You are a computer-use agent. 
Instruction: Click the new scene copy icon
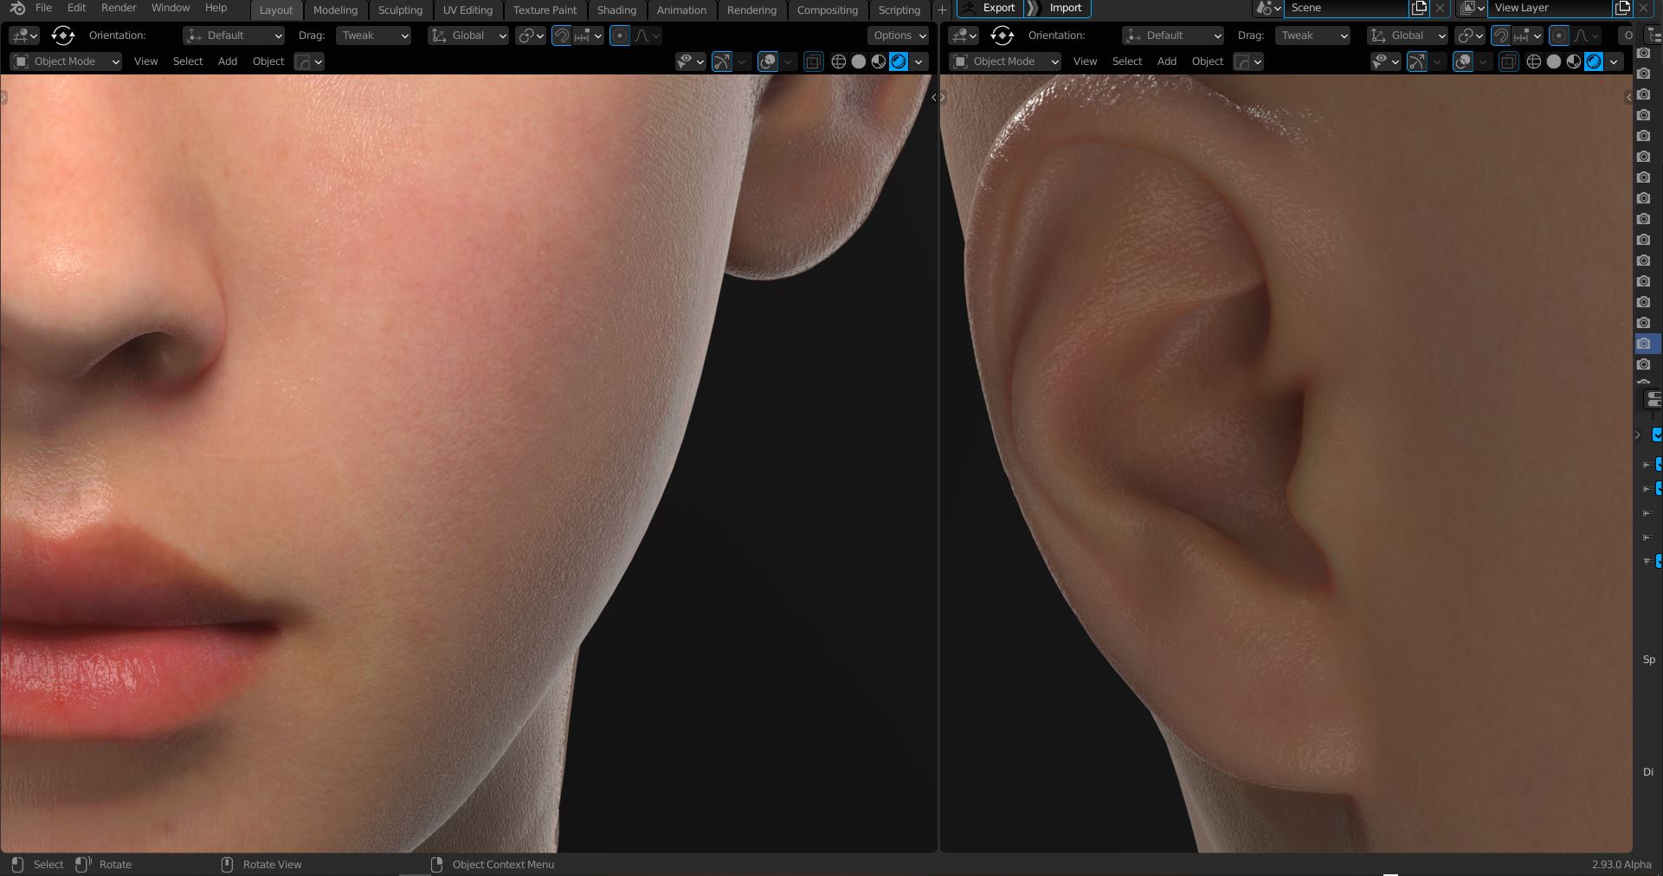click(x=1419, y=8)
